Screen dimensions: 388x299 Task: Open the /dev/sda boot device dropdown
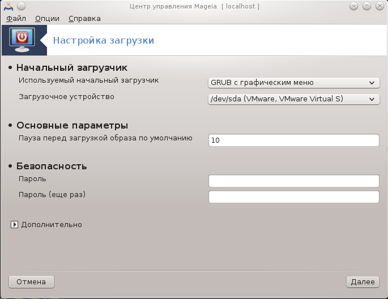[294, 99]
